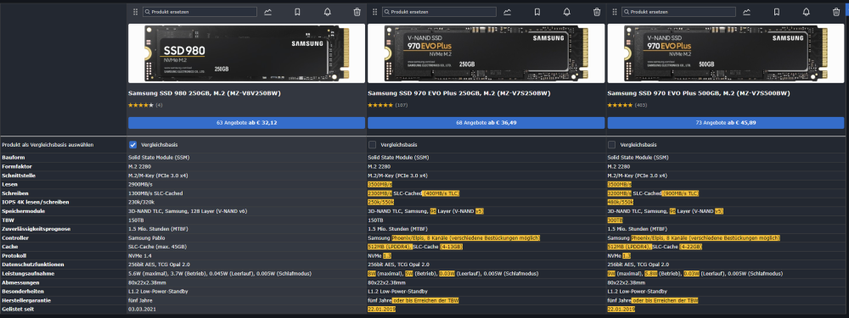Select the 'Formfaktor' row label
Viewport: 849px width, 318px height.
pos(16,166)
